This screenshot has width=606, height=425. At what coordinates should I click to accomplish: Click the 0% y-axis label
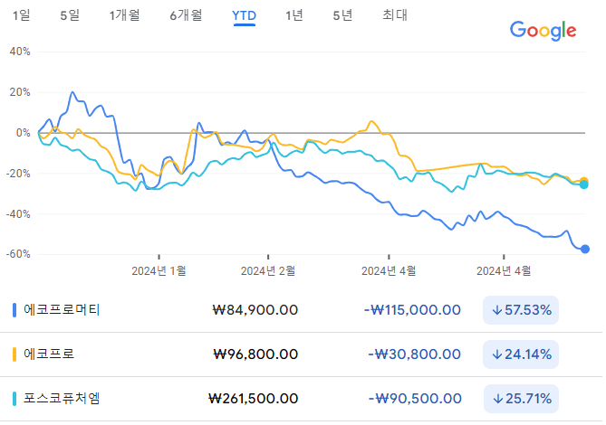24,133
